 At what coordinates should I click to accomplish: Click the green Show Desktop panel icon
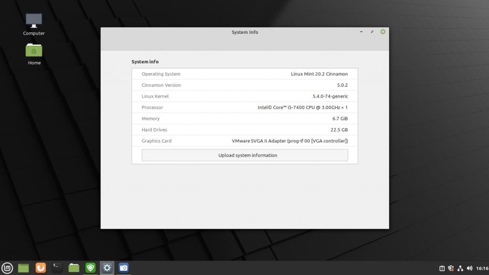point(23,268)
